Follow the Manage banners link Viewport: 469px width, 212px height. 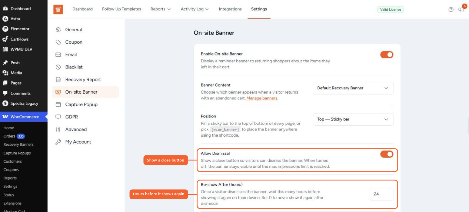click(x=262, y=98)
